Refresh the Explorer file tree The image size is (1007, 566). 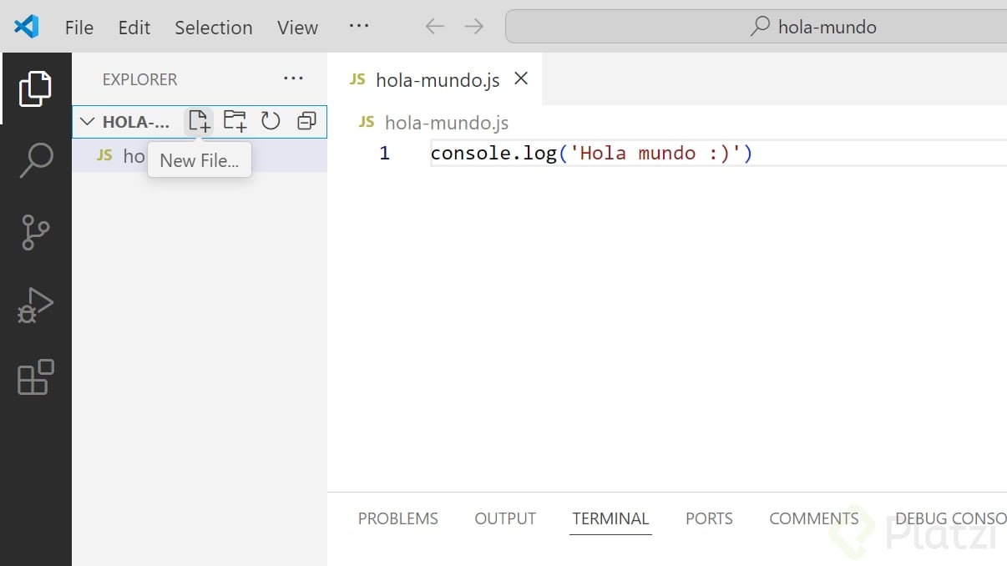pos(271,121)
